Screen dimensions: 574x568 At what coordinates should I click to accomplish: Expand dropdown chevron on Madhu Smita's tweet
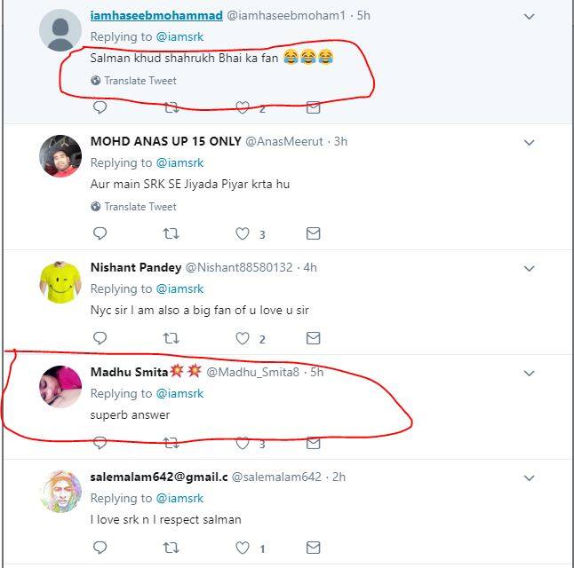pyautogui.click(x=529, y=374)
